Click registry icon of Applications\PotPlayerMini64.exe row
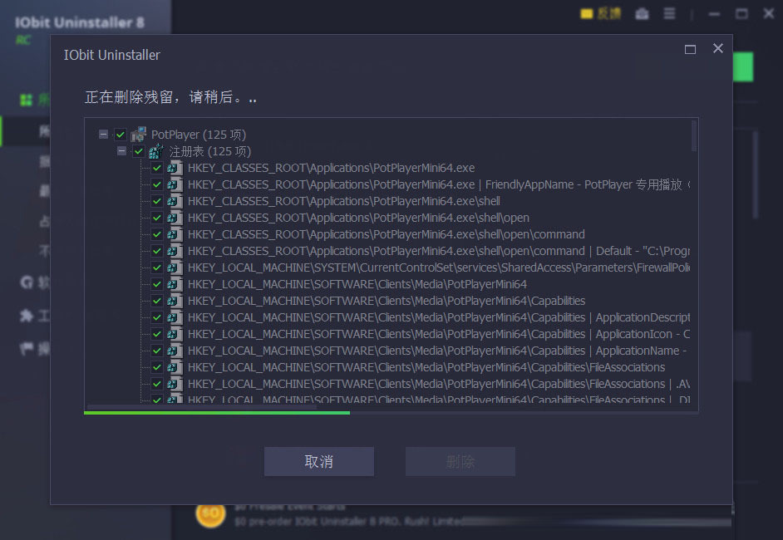 tap(175, 168)
